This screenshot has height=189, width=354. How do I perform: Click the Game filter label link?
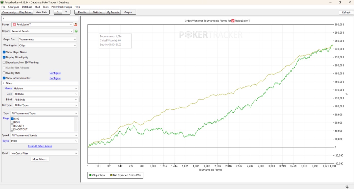tap(9, 88)
